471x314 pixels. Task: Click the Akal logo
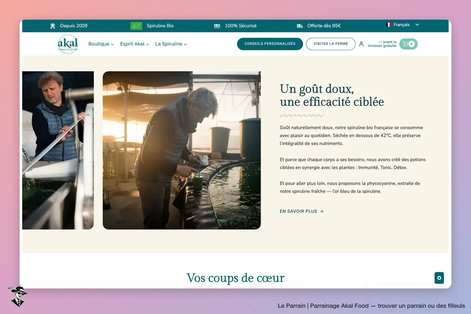pos(68,44)
